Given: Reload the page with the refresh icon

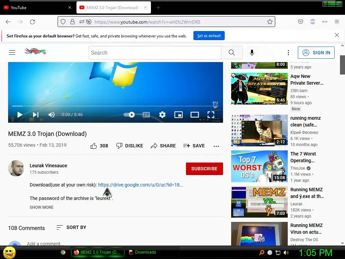Looking at the screenshot, I should [x=32, y=22].
